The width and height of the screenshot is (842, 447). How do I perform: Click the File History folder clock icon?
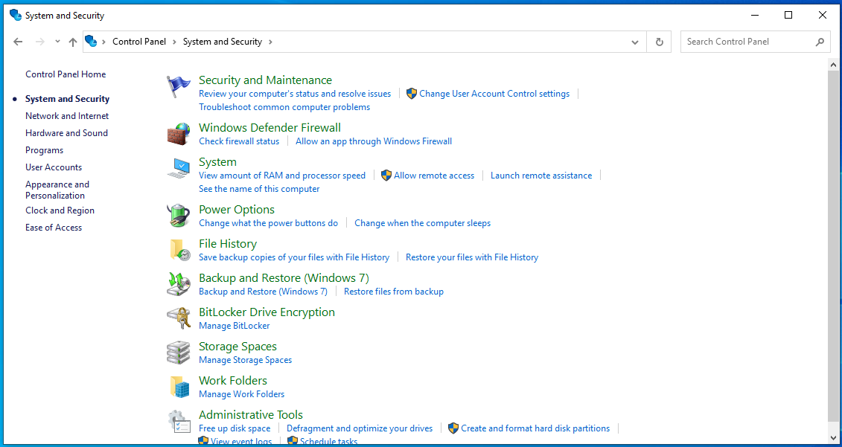pos(179,250)
